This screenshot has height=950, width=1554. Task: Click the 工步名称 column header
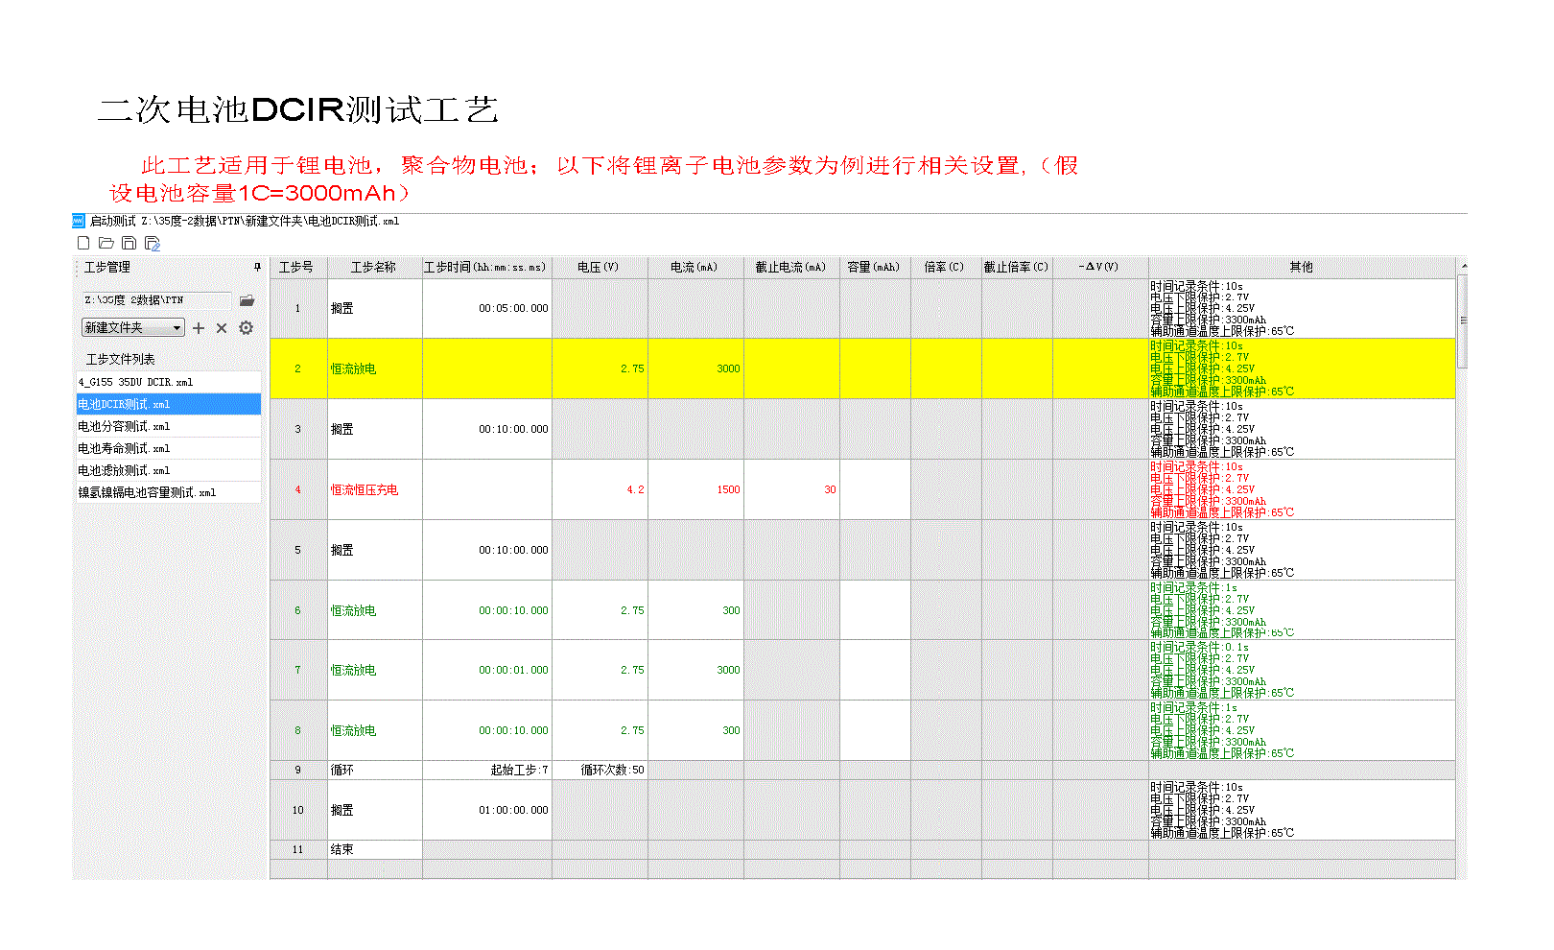(374, 267)
